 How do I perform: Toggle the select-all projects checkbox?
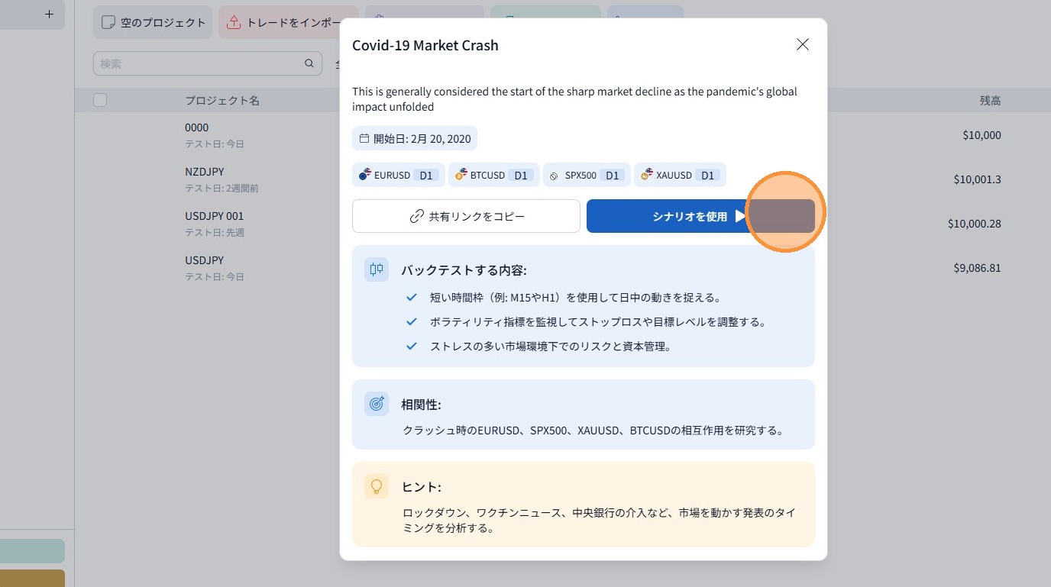pyautogui.click(x=100, y=100)
